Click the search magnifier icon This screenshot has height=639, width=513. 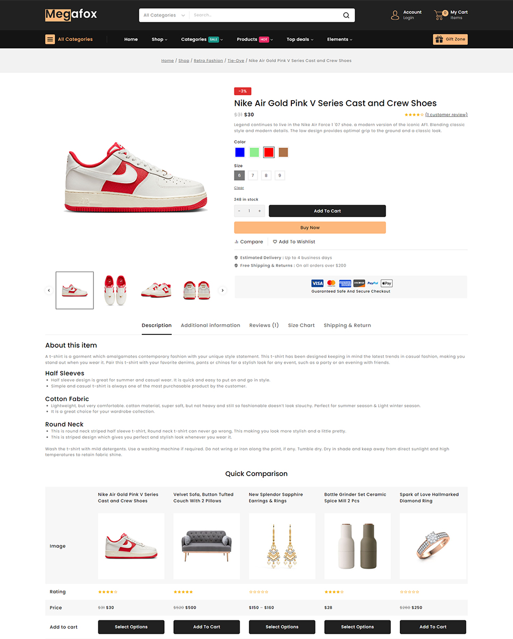(x=346, y=15)
